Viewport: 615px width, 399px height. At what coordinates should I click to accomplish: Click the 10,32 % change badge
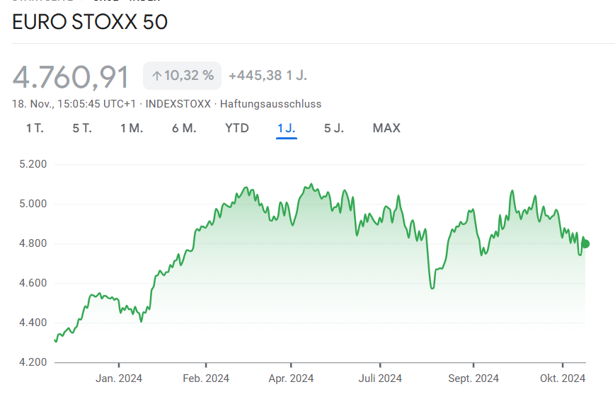(x=183, y=76)
